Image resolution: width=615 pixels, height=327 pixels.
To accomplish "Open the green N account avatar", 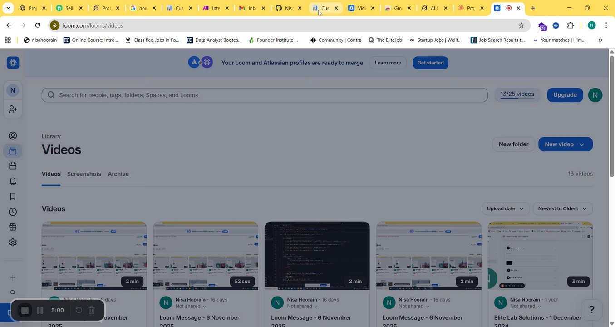I will 595,95.
